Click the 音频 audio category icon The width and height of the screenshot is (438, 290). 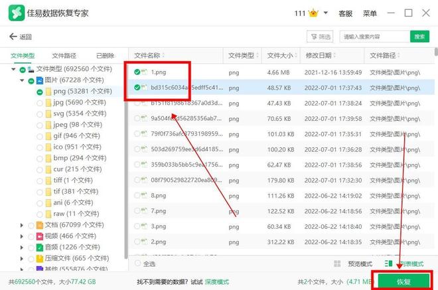pos(40,248)
